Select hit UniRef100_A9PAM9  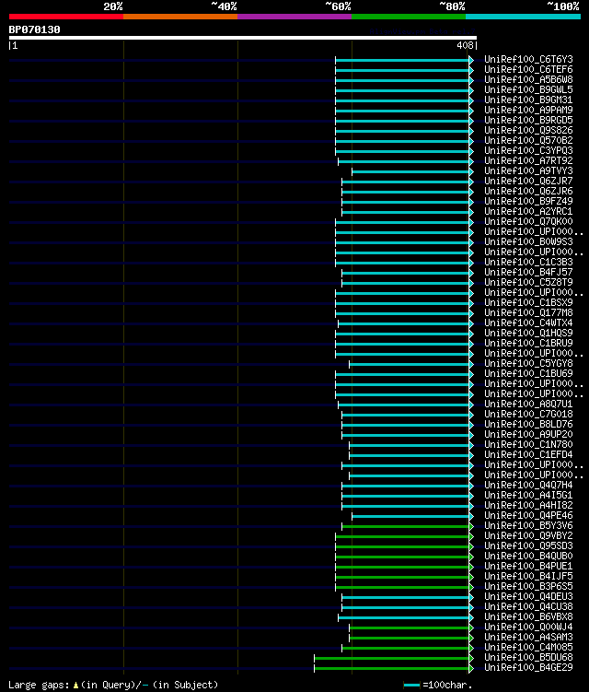tap(528, 110)
